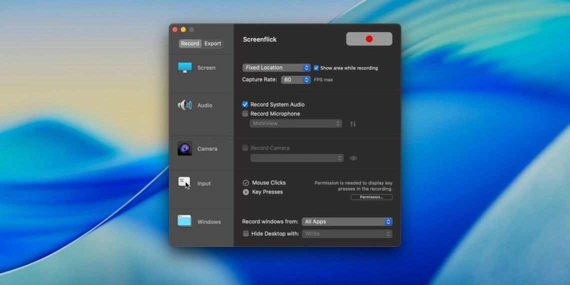Click the Mouse Clicks checkmark icon

click(246, 183)
